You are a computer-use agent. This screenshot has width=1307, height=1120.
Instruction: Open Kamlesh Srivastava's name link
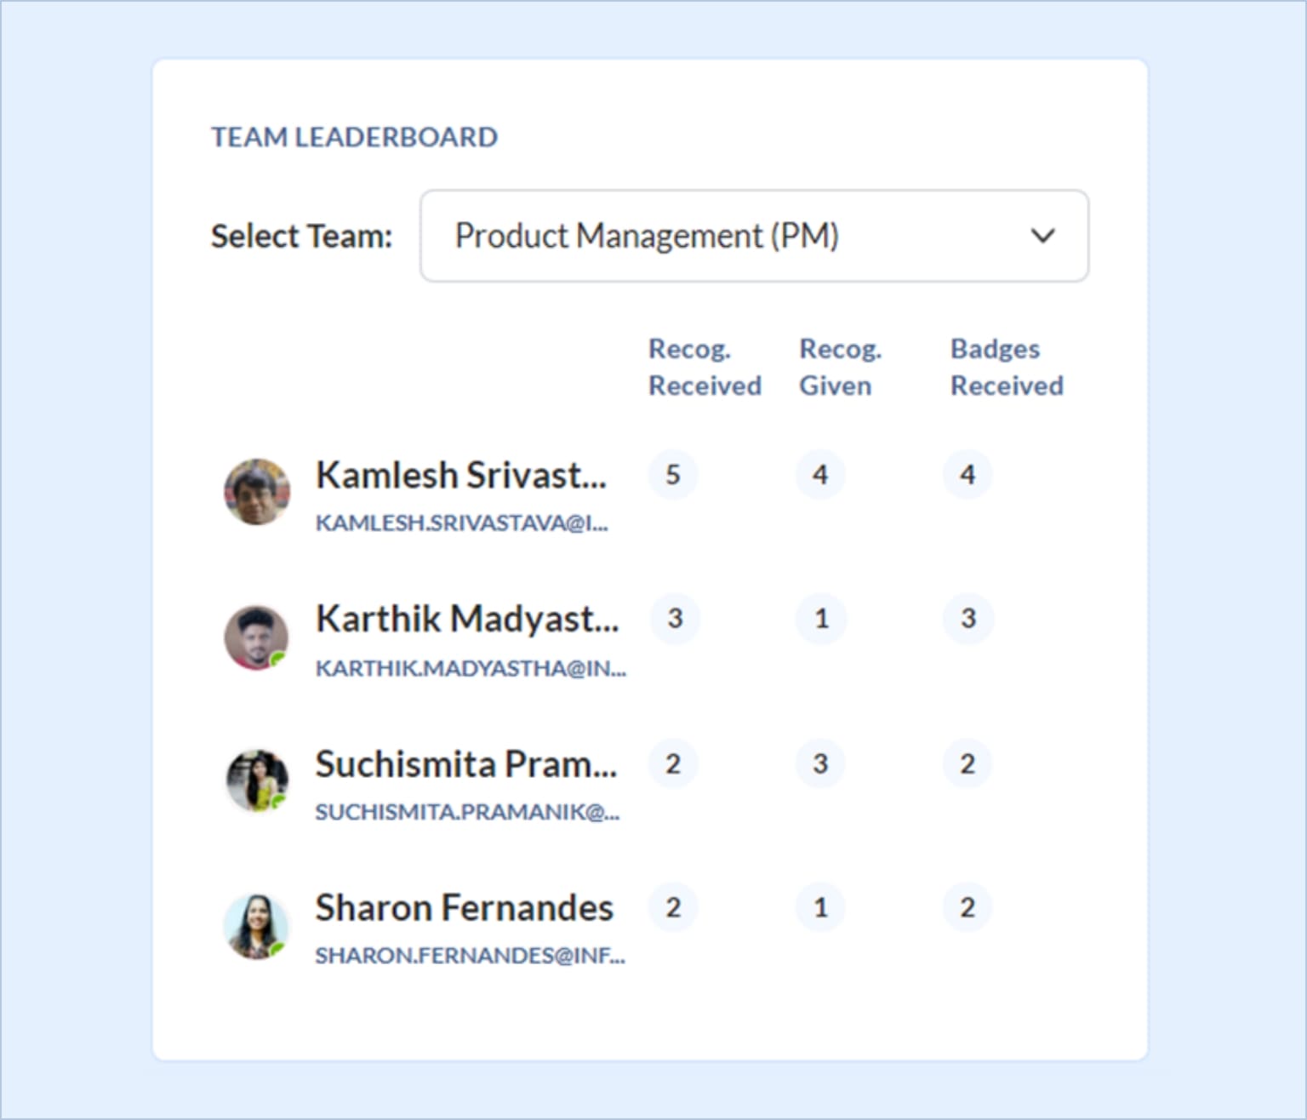click(460, 475)
